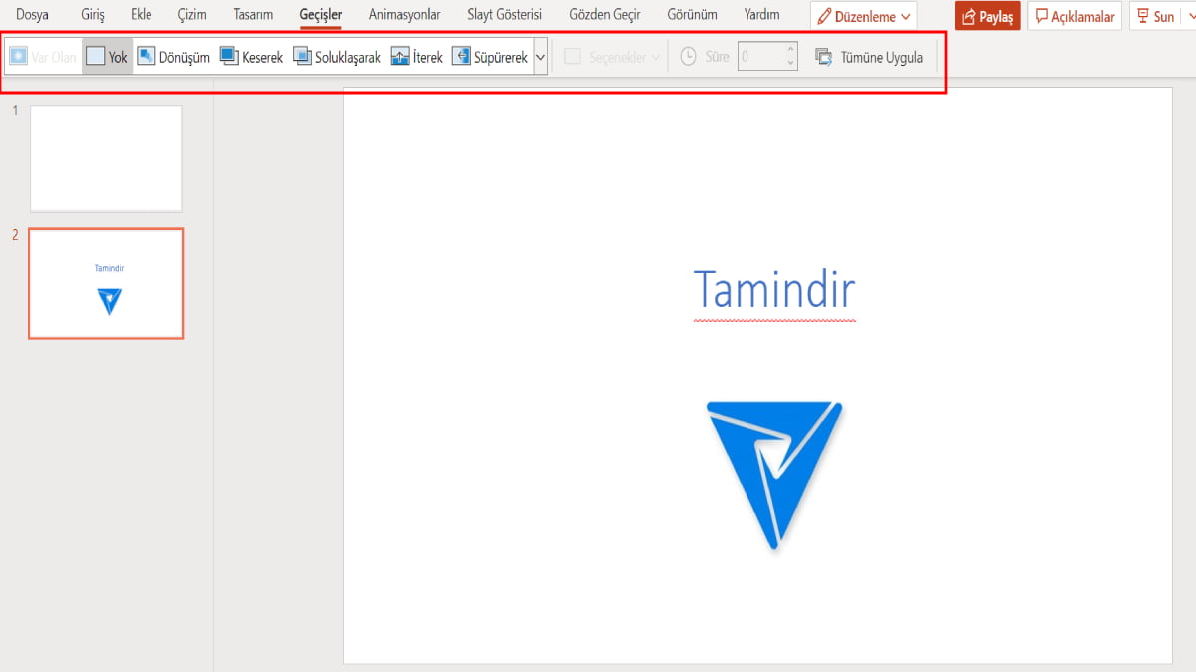Click the Var Olan transition icon
This screenshot has width=1196, height=672.
click(x=19, y=58)
